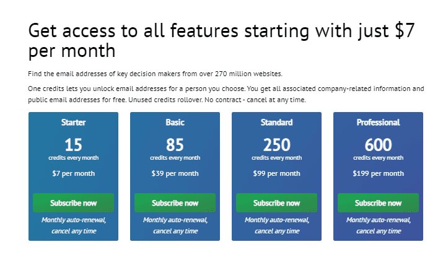Click the Professional plan title
This screenshot has width=443, height=260.
tap(378, 123)
